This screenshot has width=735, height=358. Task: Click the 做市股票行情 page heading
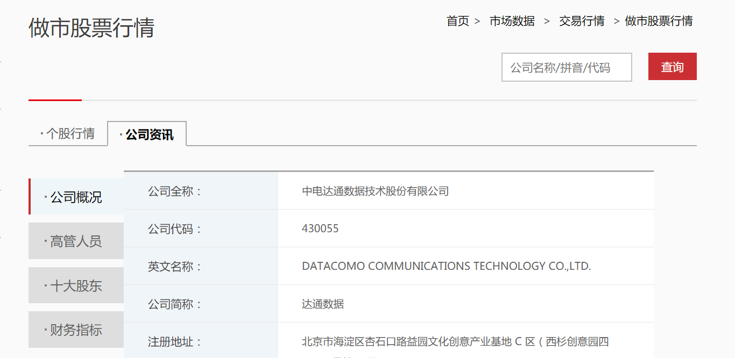point(91,28)
